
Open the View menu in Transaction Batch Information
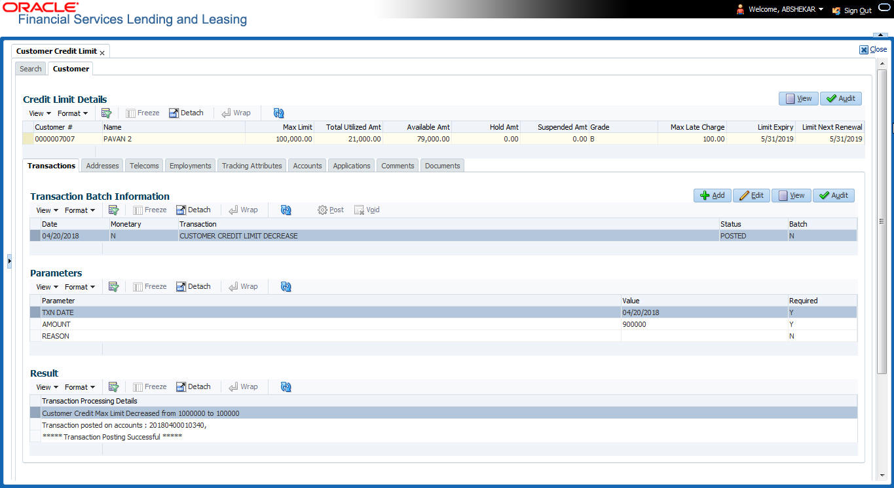tap(45, 210)
